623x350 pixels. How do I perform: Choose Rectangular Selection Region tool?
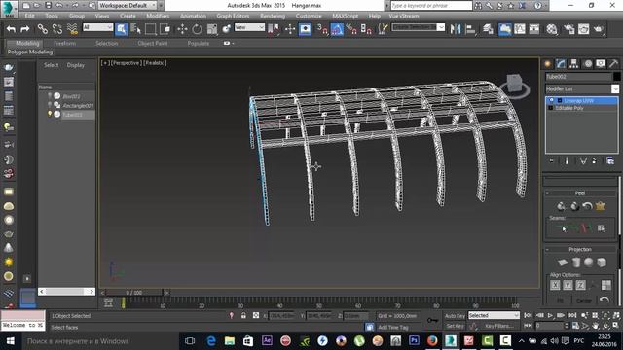pyautogui.click(x=150, y=29)
